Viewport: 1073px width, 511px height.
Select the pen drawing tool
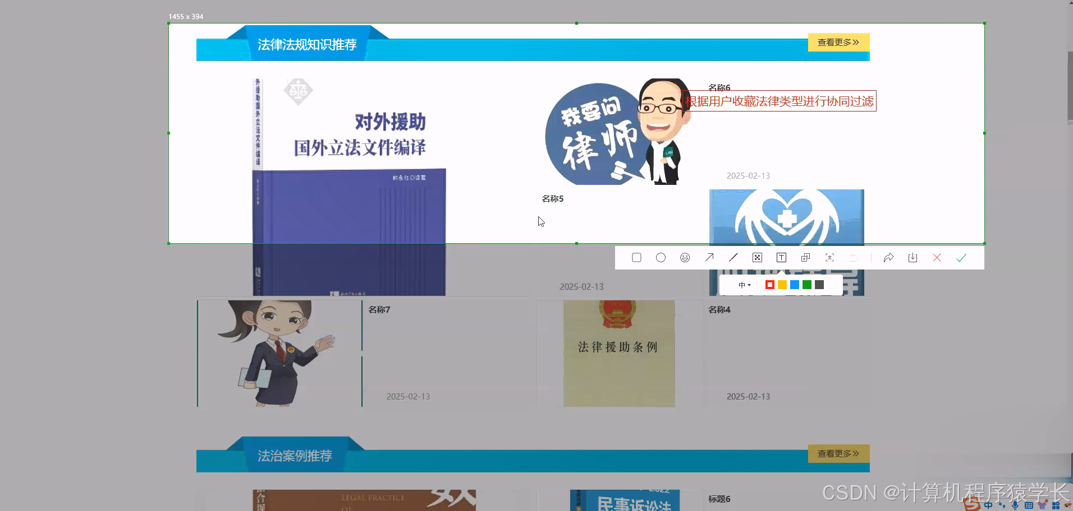[x=733, y=257]
